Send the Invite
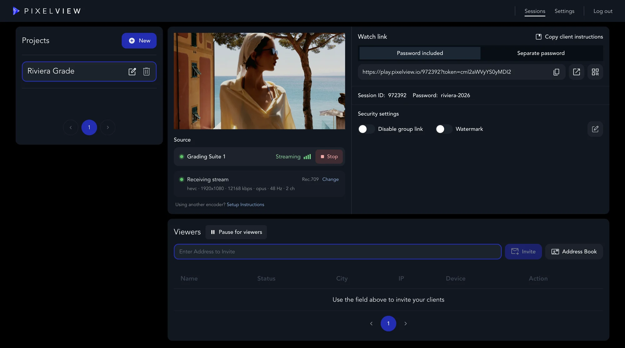 coord(523,252)
